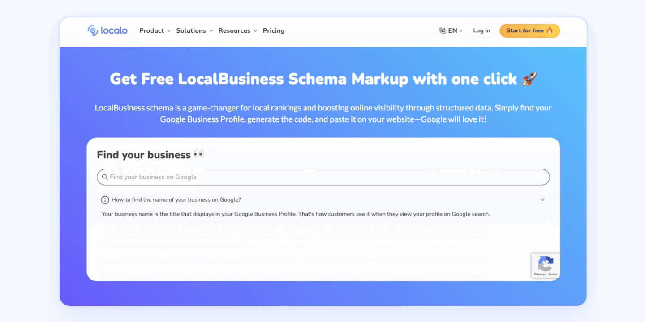645x322 pixels.
Task: Click the 'Get Free LocalBusiness Schema Markup' headline
Action: pos(323,79)
